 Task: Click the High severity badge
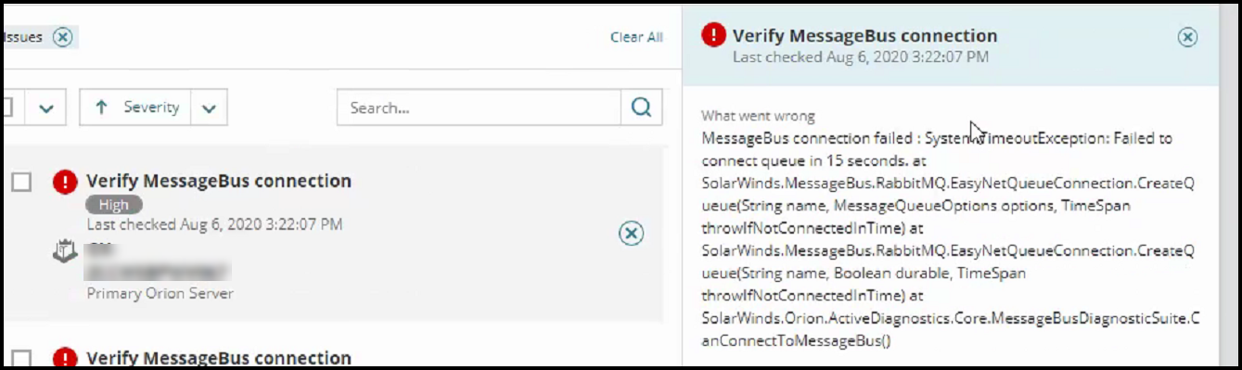click(114, 205)
